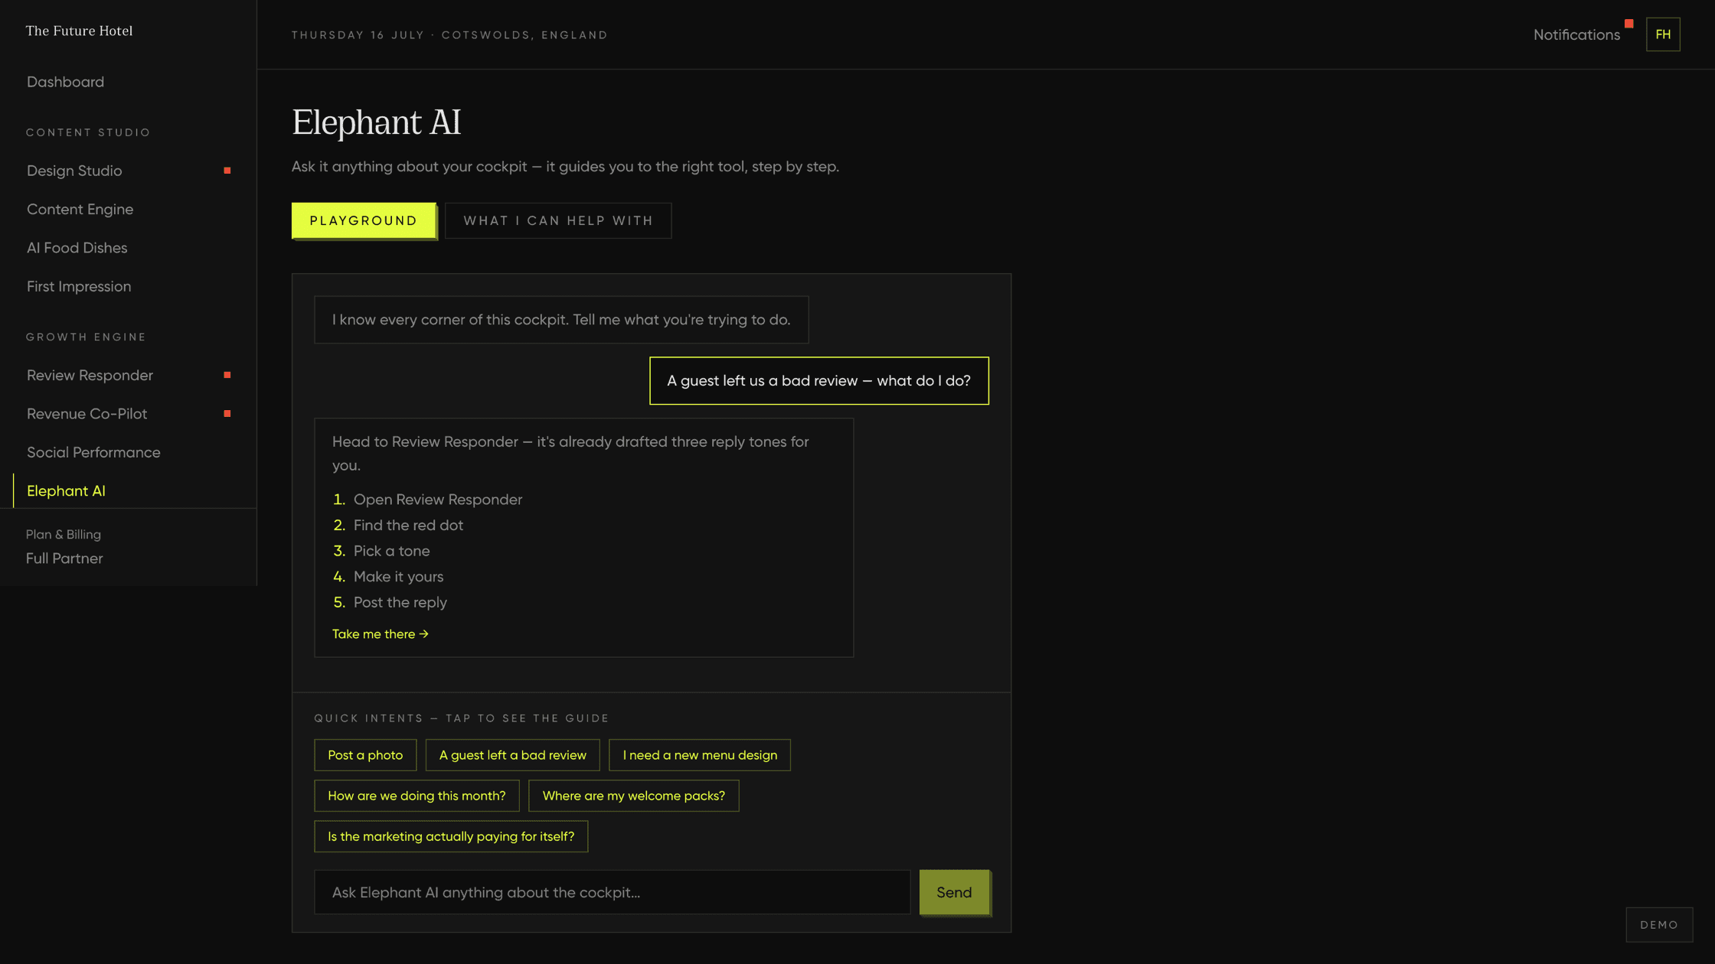
Task: Tap Where are my welcome packs?
Action: coord(633,796)
